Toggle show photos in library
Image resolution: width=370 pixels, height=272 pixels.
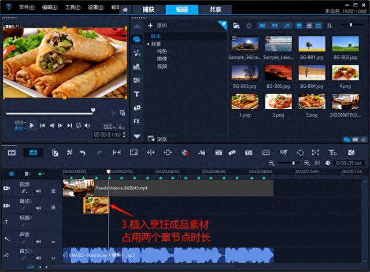point(275,25)
